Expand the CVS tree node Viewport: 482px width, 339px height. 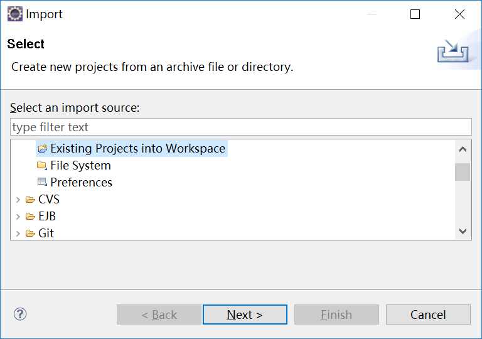(18, 200)
